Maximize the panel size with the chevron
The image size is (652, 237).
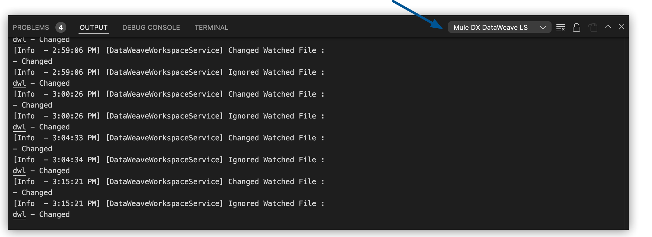(x=607, y=27)
